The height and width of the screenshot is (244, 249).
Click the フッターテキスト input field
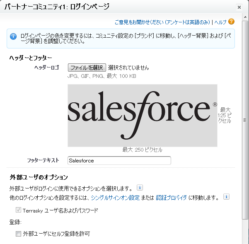(x=119, y=160)
